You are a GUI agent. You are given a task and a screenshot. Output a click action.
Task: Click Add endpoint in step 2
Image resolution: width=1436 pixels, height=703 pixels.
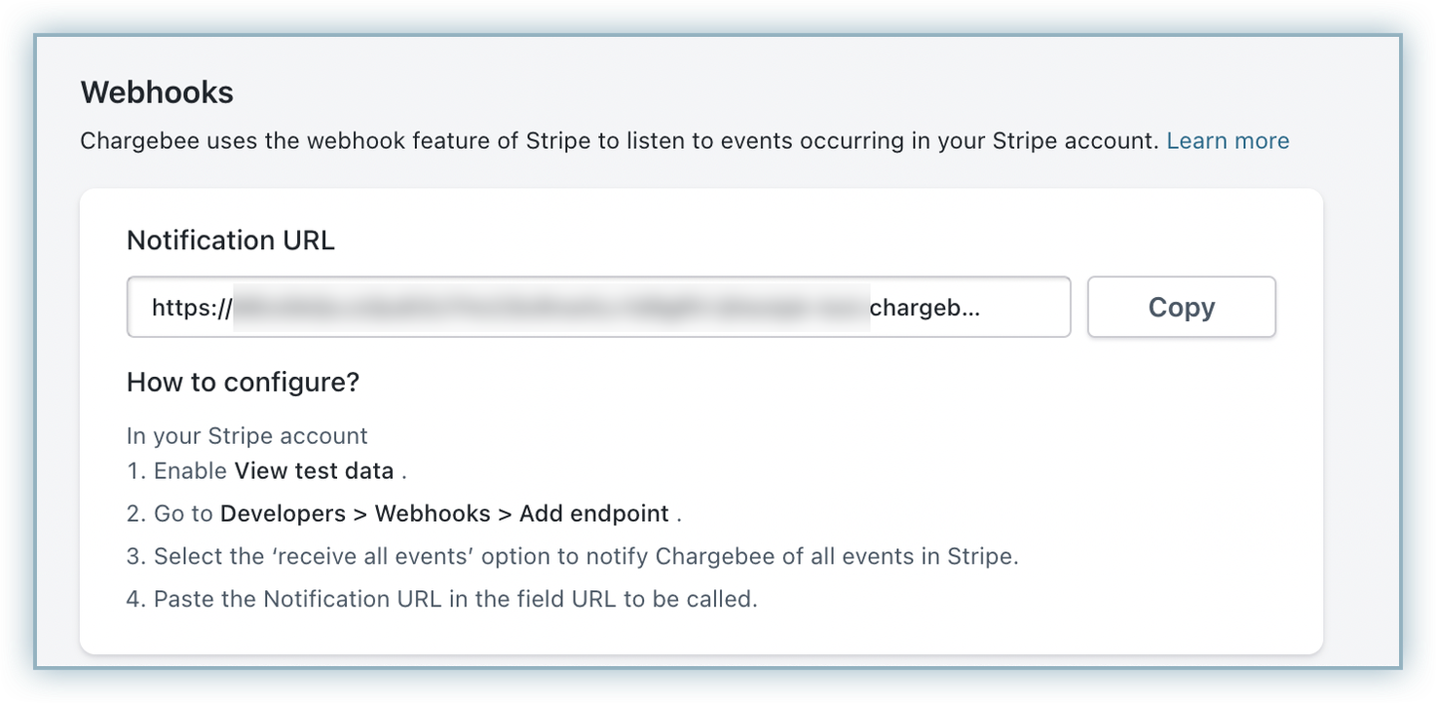(593, 514)
